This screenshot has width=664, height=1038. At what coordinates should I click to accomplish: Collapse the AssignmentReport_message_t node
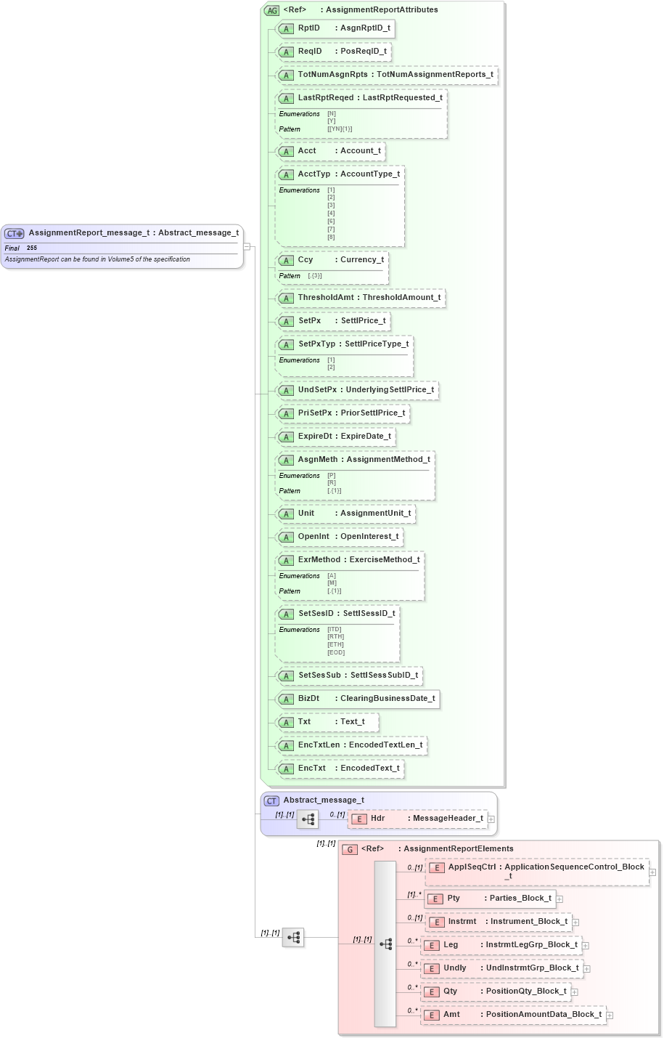[x=247, y=246]
